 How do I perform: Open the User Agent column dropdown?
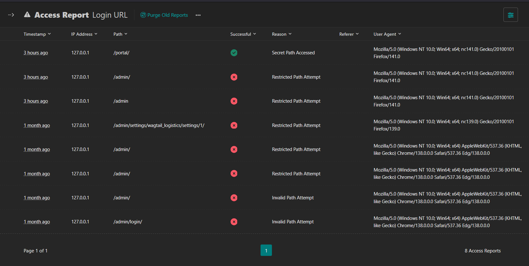point(387,34)
